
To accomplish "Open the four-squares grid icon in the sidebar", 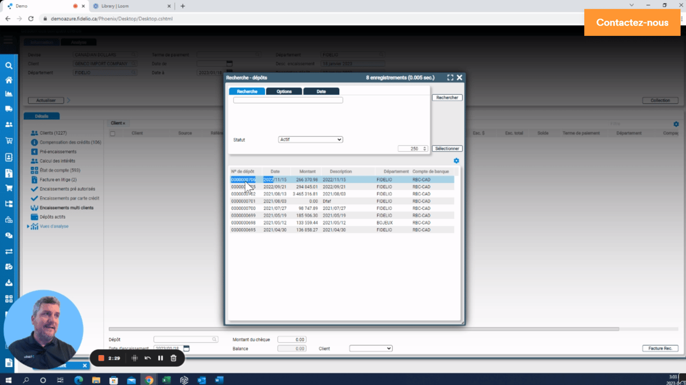I will tap(9, 299).
